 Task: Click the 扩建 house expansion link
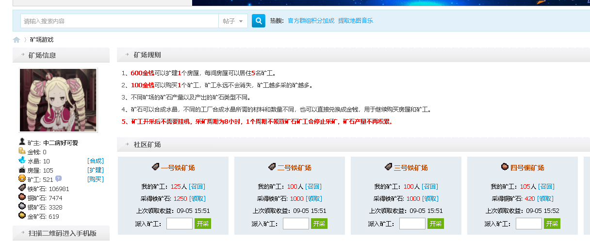pyautogui.click(x=95, y=170)
